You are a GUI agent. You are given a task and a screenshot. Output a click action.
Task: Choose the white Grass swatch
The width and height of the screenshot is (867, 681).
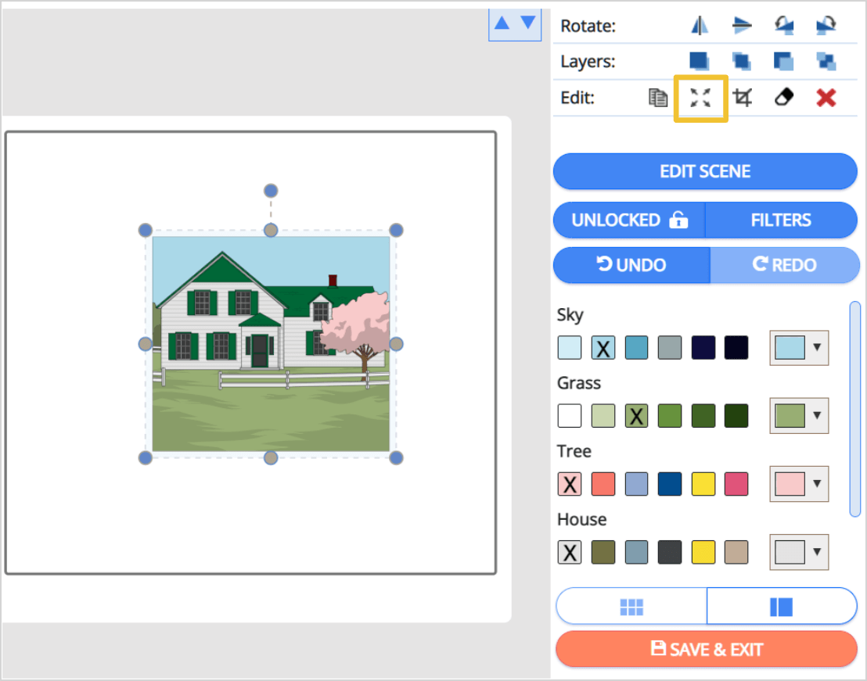point(570,415)
